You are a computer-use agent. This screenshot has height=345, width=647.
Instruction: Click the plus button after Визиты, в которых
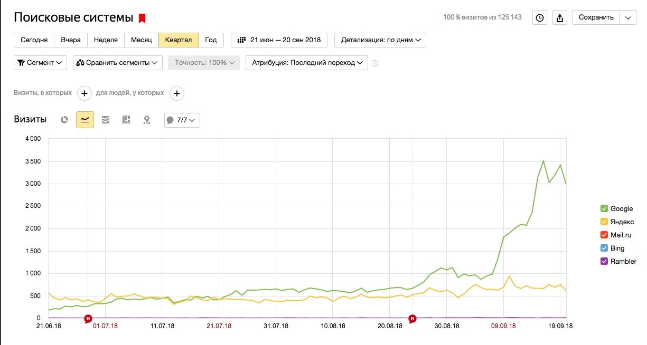pyautogui.click(x=85, y=93)
